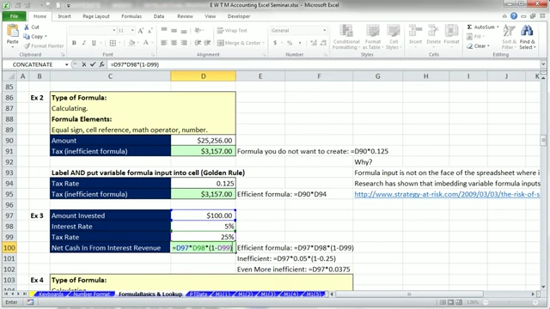This screenshot has width=550, height=309.
Task: Switch to the Page Layout tab
Action: click(x=96, y=16)
